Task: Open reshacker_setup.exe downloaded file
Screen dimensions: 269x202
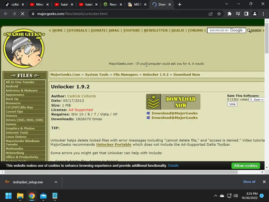Action: pyautogui.click(x=28, y=182)
